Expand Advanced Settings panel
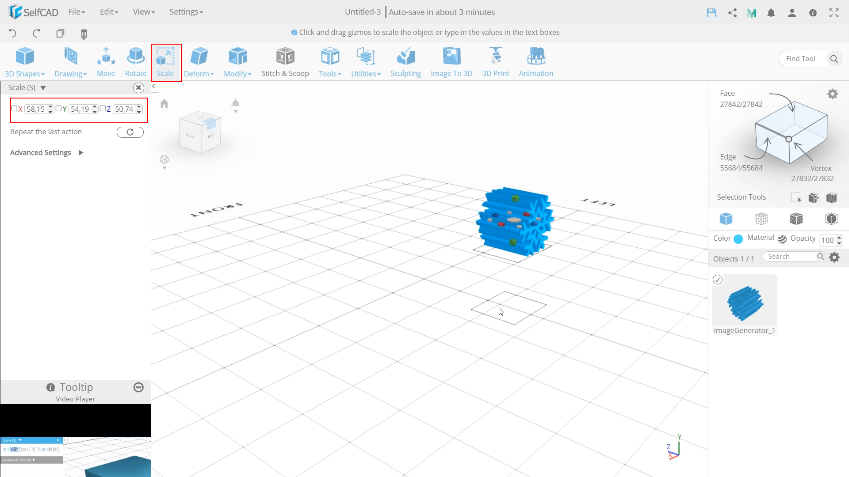 tap(81, 152)
